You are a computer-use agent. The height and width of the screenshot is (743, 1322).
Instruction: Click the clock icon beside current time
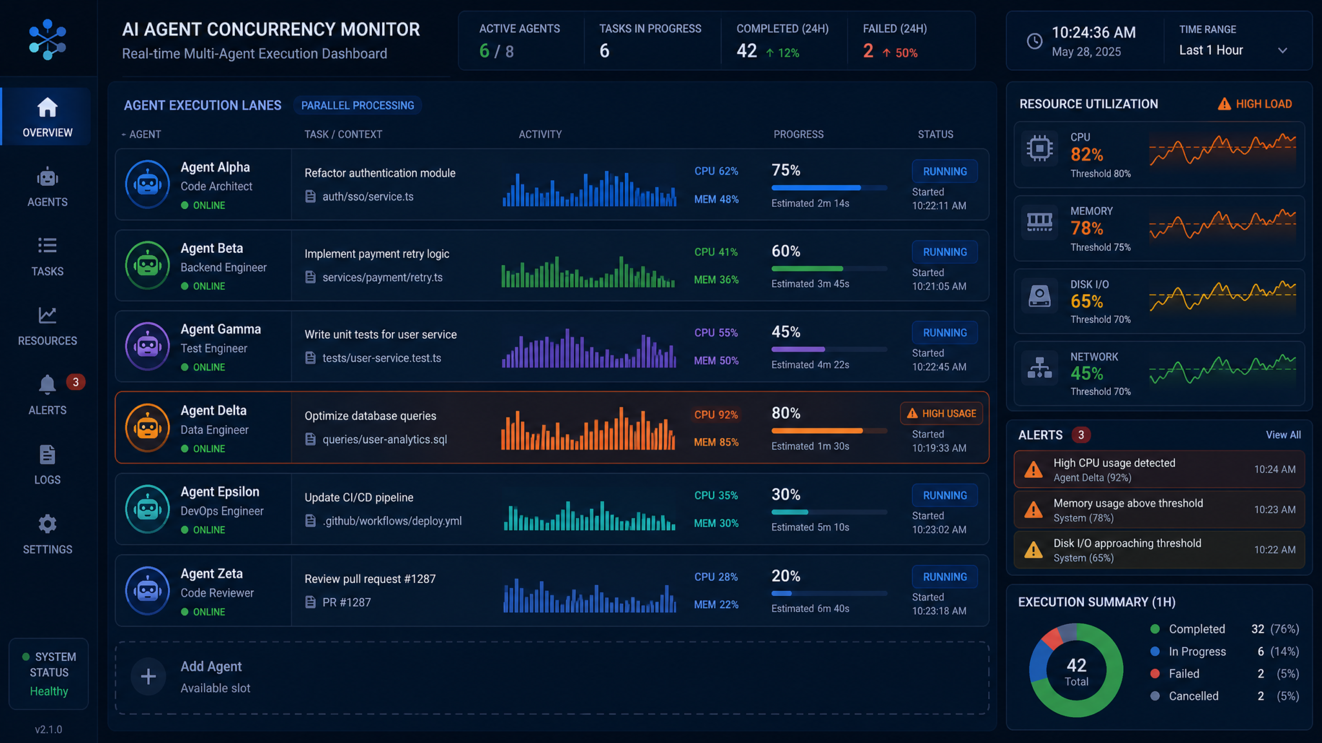pyautogui.click(x=1034, y=41)
